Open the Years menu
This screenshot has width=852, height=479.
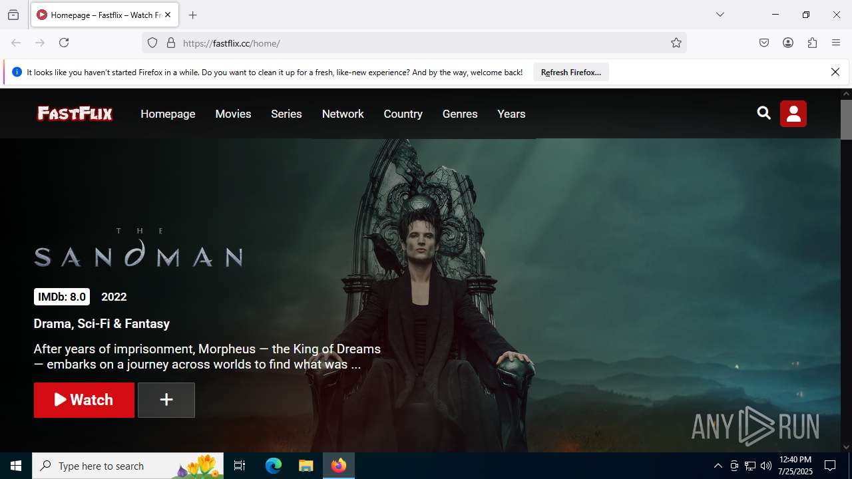(x=511, y=114)
